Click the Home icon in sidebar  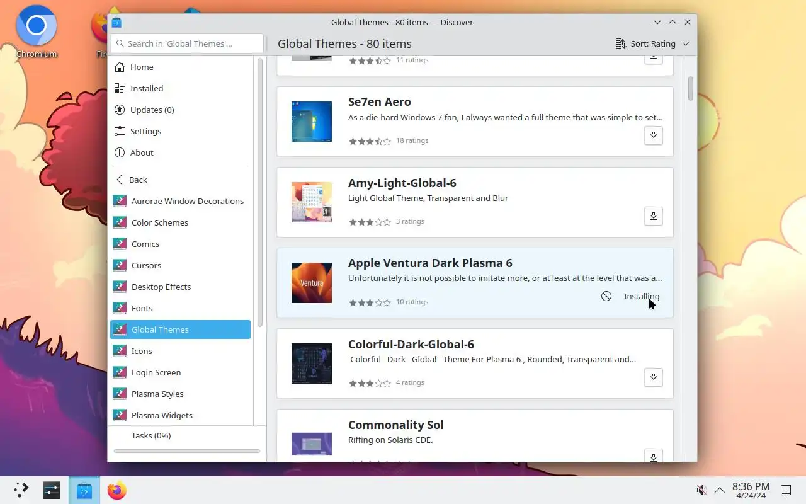(120, 67)
